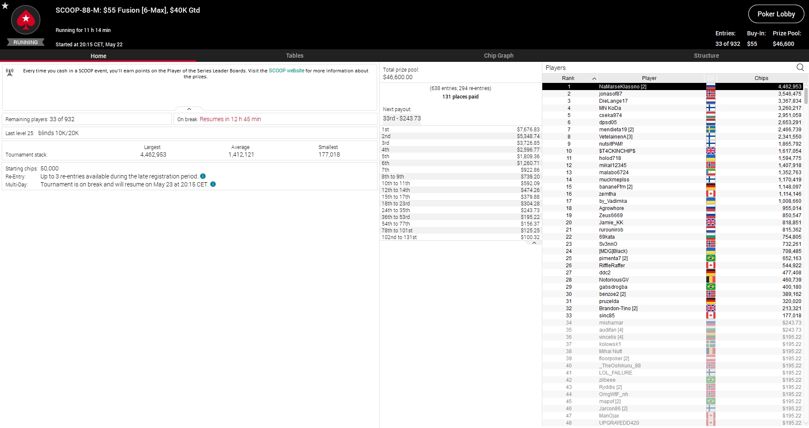Image resolution: width=809 pixels, height=428 pixels.
Task: Select player row DieLange17
Action: click(672, 101)
